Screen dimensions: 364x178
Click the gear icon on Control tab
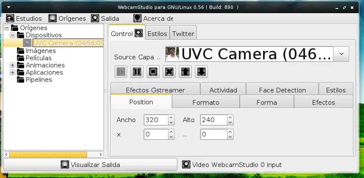139,33
